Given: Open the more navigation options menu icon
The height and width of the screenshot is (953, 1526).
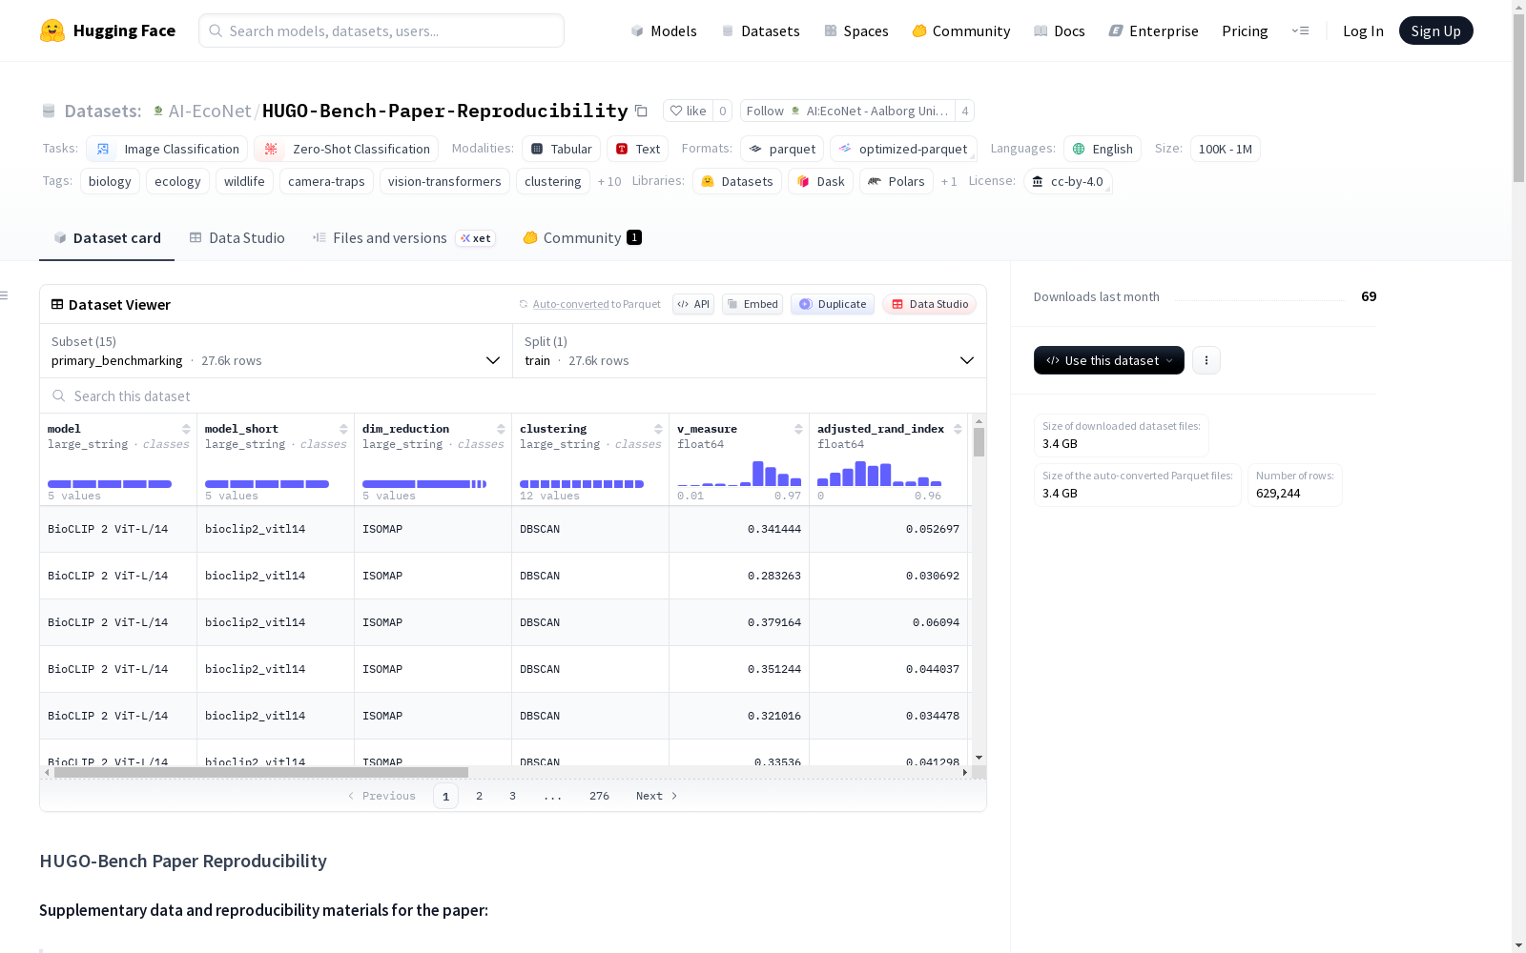Looking at the screenshot, I should click(1300, 30).
